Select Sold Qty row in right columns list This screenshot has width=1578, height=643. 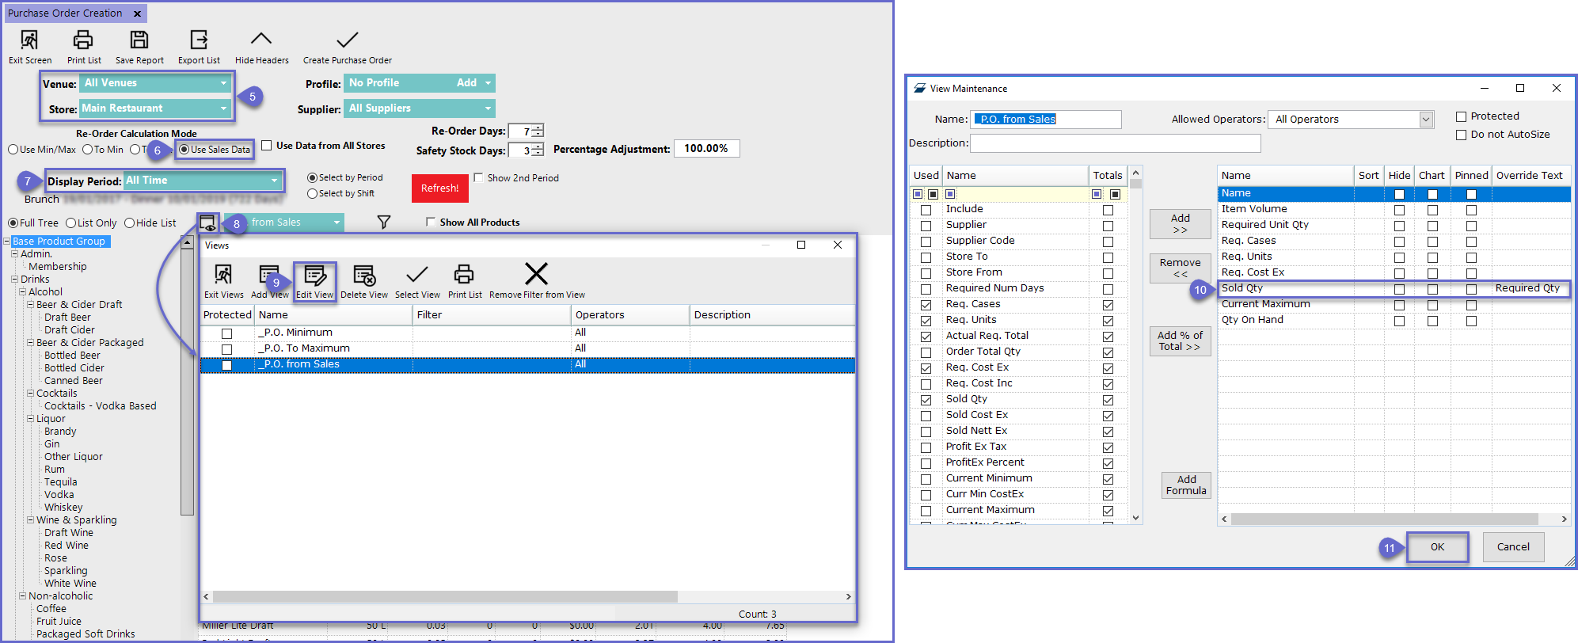pyautogui.click(x=1394, y=288)
